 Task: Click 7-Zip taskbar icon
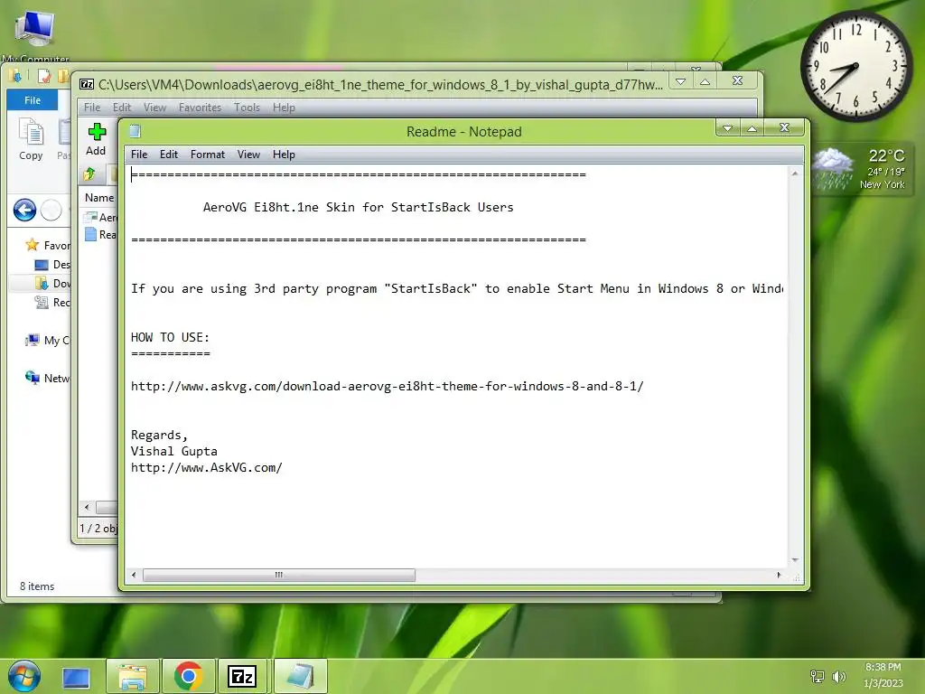(x=242, y=676)
